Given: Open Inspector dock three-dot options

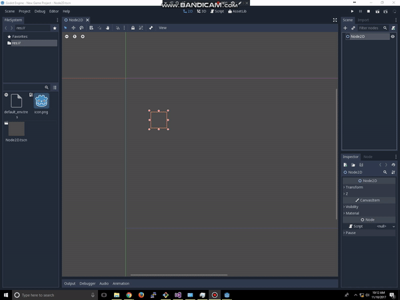Looking at the screenshot, I should 395,157.
